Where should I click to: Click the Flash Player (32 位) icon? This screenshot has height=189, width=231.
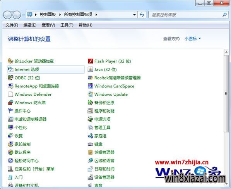tap(90, 61)
